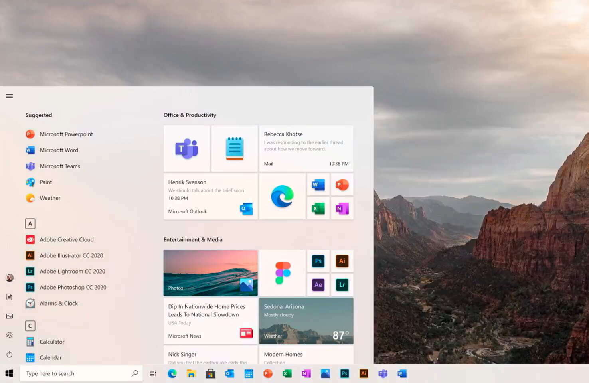Launch Excel from the small tile
The image size is (589, 383).
(318, 208)
